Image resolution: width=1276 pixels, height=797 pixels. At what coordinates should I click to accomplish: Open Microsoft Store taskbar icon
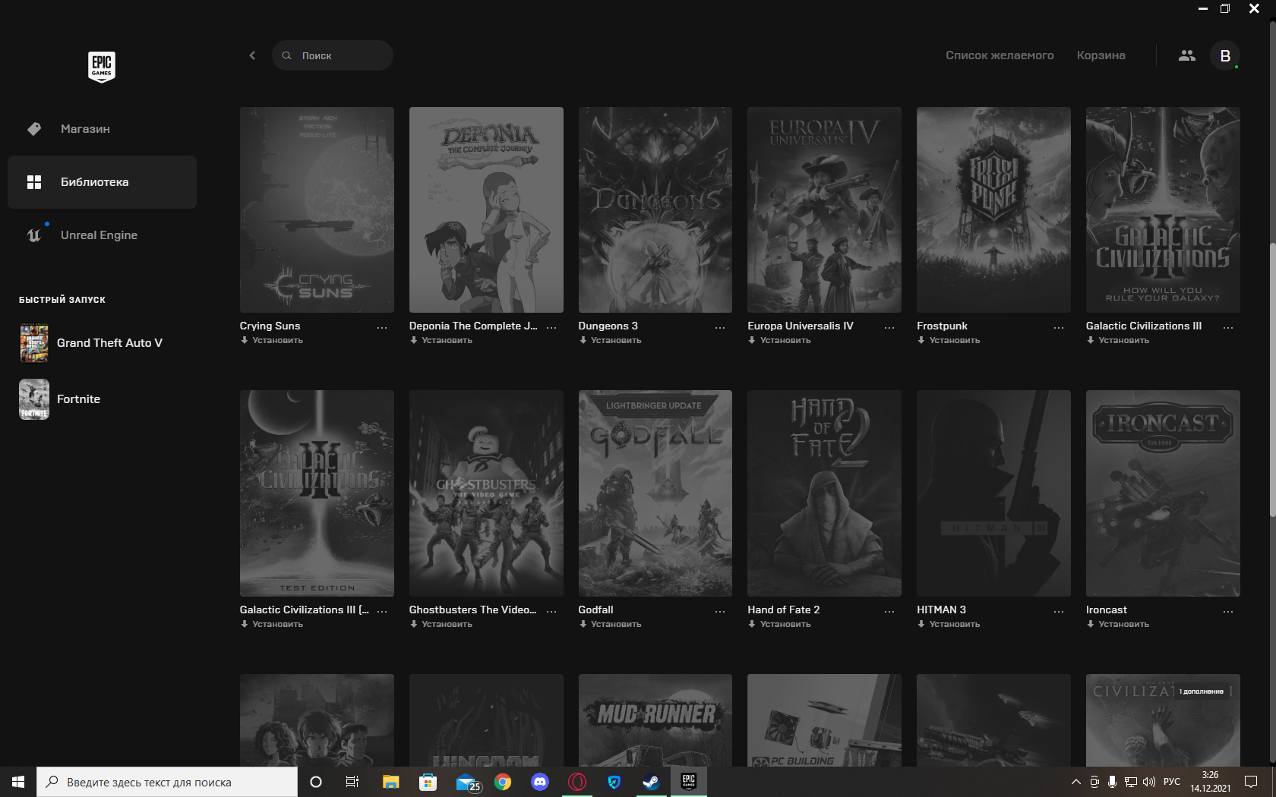(x=428, y=782)
